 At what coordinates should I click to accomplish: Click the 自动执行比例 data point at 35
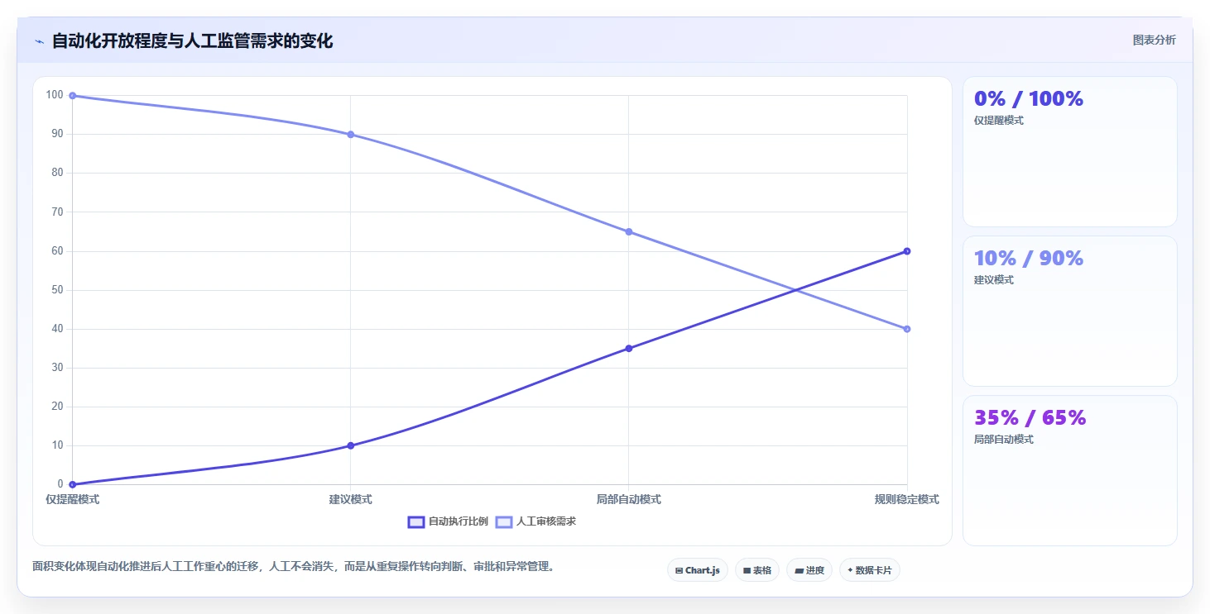point(629,348)
